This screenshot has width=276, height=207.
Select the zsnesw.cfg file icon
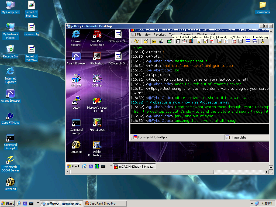click(32, 30)
